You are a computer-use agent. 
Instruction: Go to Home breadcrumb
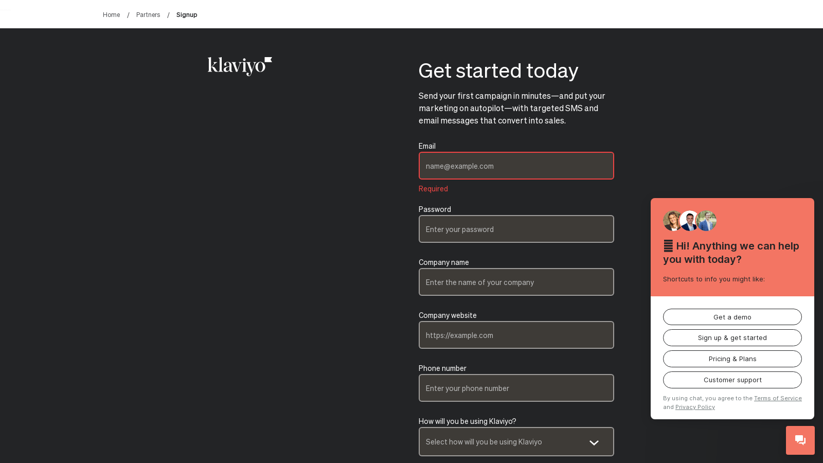[111, 15]
